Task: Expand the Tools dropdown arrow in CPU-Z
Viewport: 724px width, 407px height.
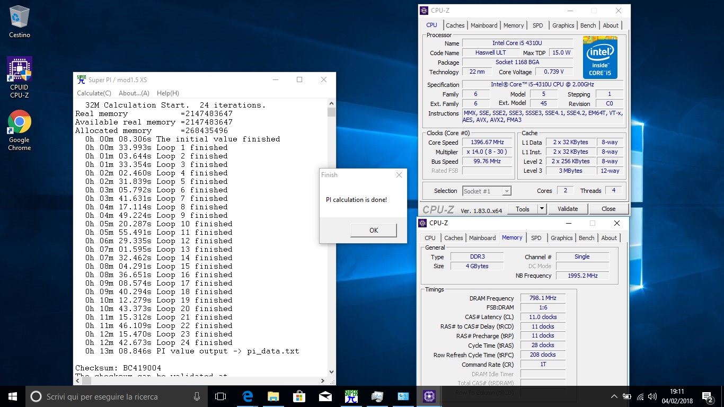Action: pos(542,209)
